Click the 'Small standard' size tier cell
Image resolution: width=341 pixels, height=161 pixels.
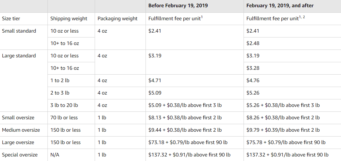click(19, 31)
